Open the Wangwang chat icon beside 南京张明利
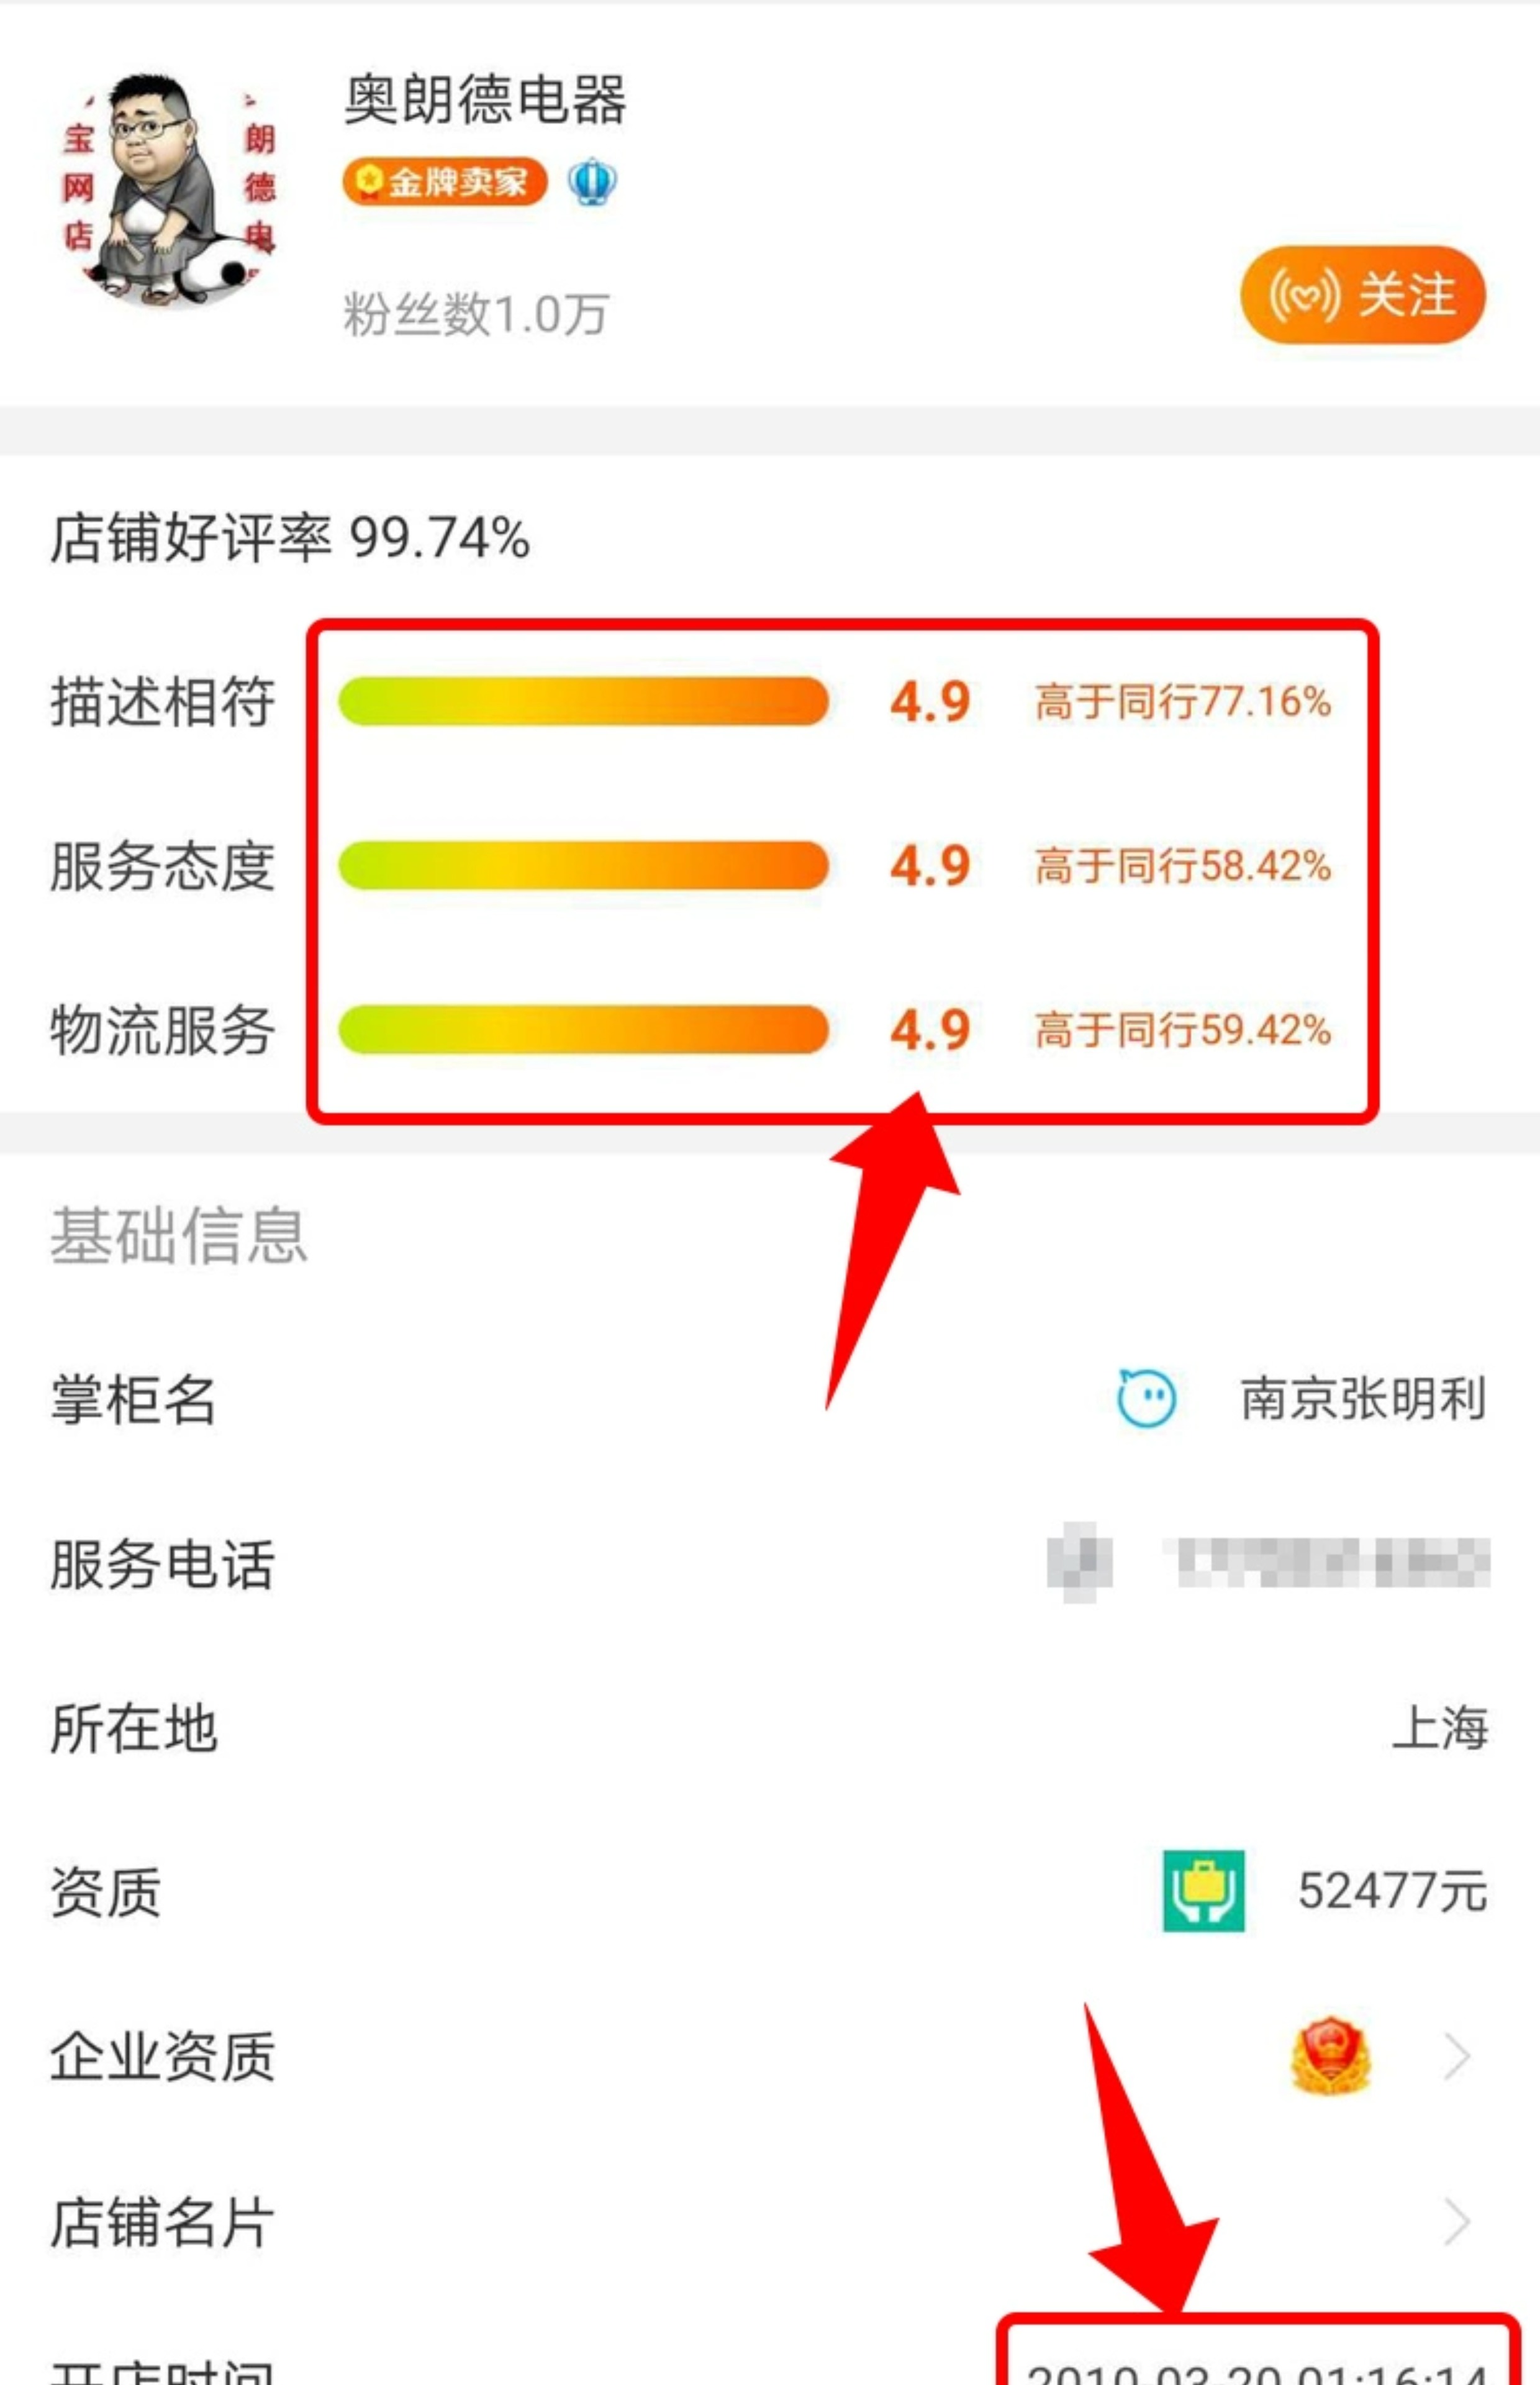 (x=1146, y=1398)
